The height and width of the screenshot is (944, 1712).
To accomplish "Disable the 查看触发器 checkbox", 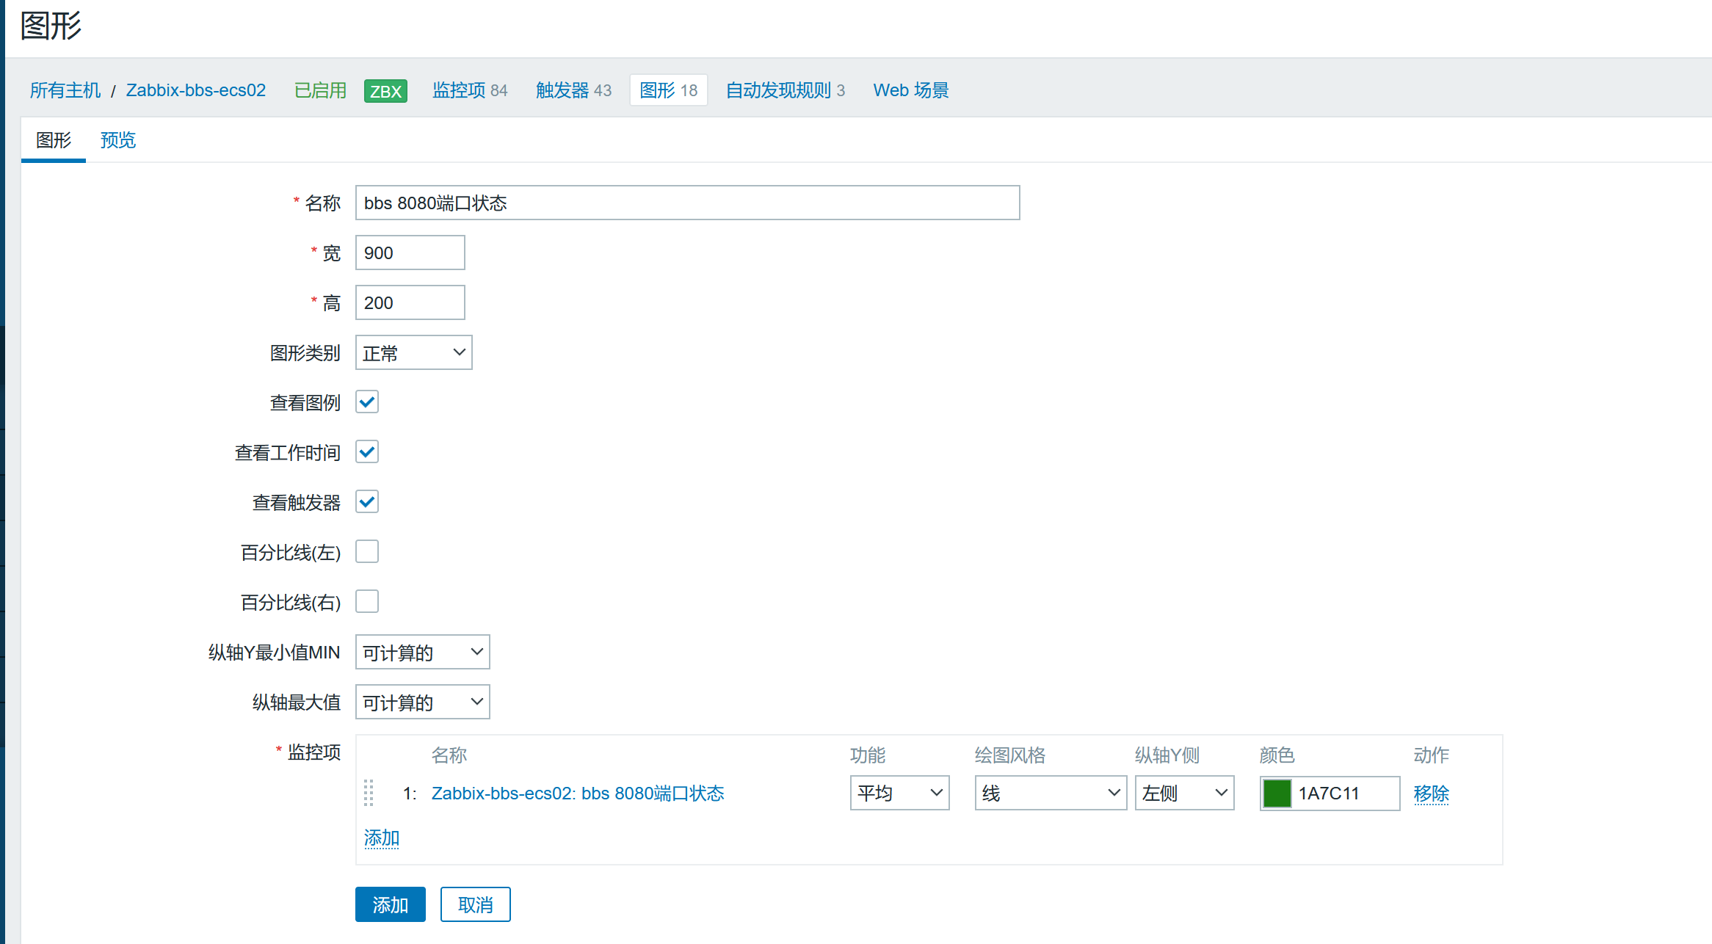I will pos(367,502).
